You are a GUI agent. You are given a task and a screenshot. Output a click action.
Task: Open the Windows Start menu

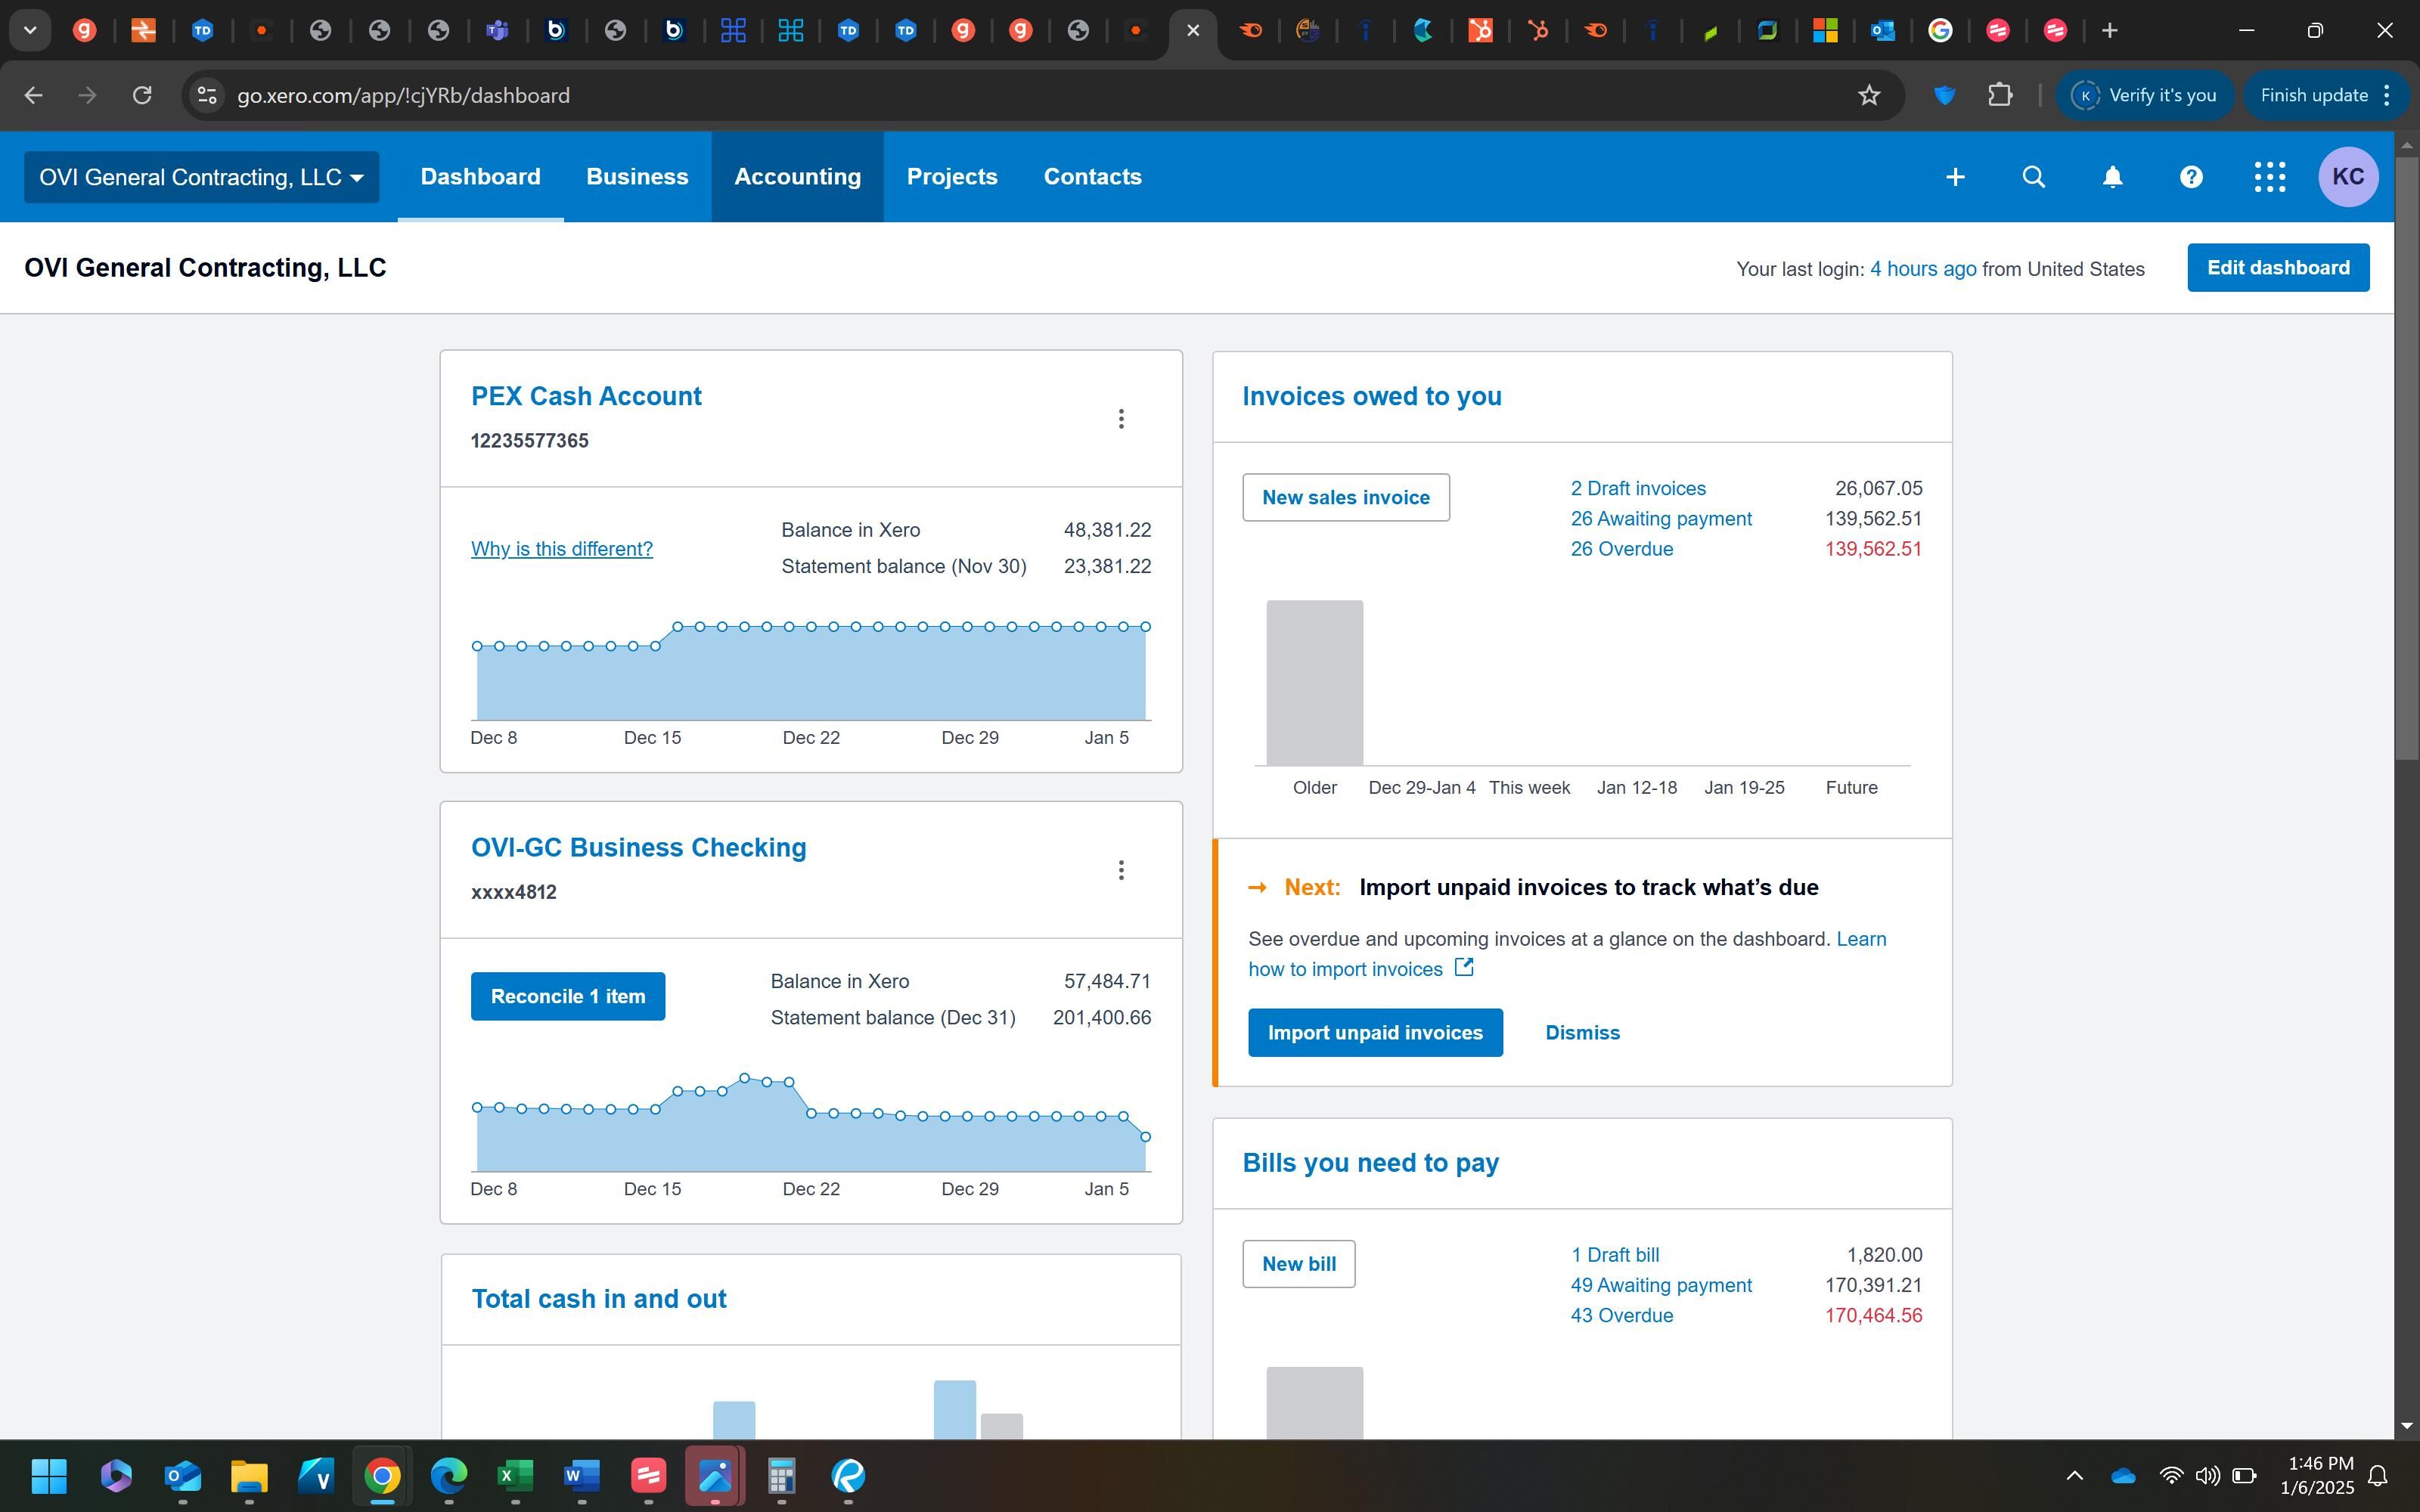coord(49,1475)
